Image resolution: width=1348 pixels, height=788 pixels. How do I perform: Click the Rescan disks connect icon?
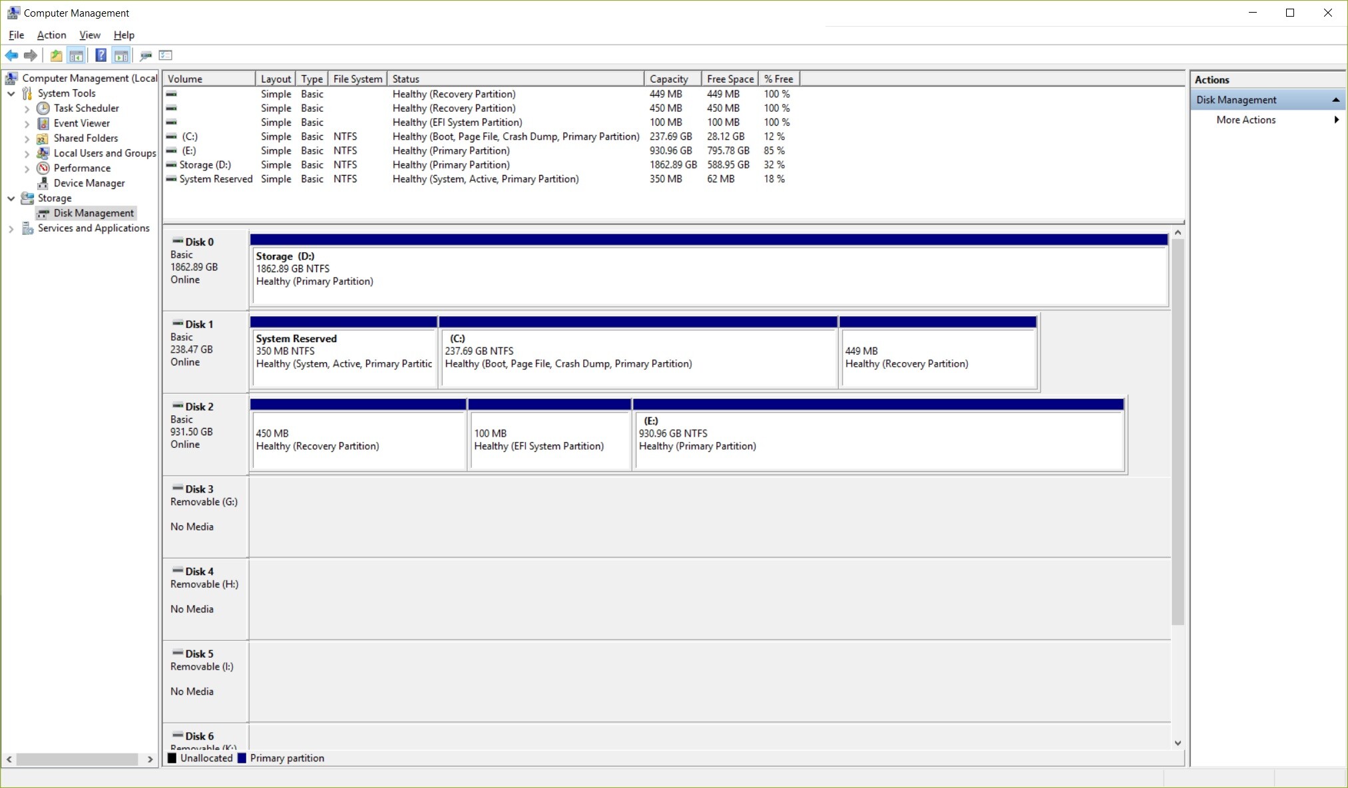146,55
